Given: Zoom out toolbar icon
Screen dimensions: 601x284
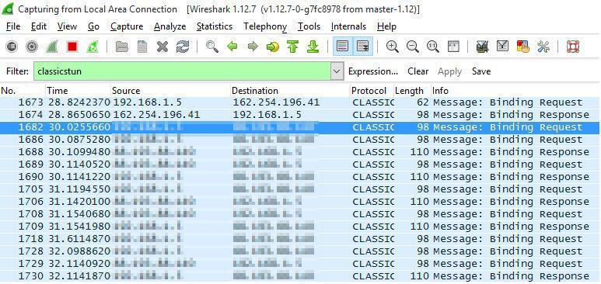Looking at the screenshot, I should [x=412, y=47].
